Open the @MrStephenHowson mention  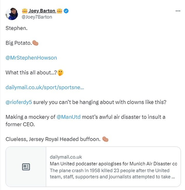tap(31, 58)
